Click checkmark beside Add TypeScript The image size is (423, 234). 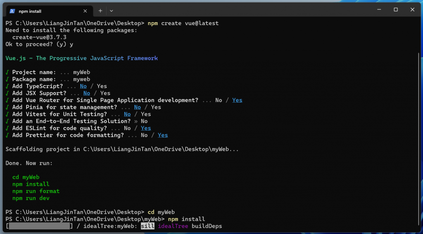pos(7,86)
